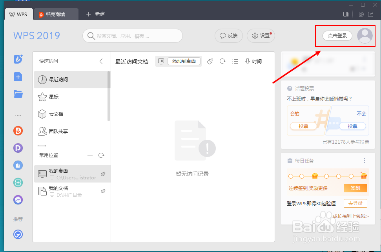381x252 pixels.
Task: Refresh the 常用位置 section
Action: pos(101,155)
